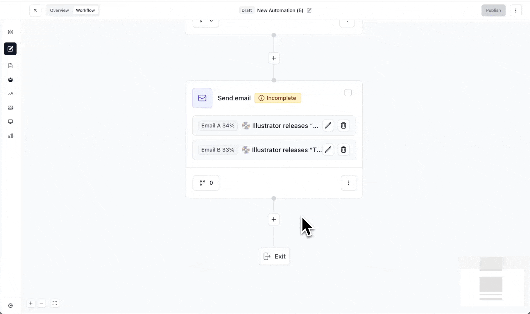Open the kebab menu on Send email node

coord(348,183)
